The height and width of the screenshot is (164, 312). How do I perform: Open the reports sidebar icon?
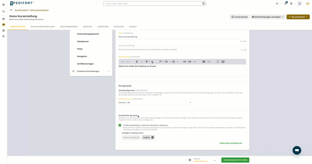click(3, 31)
